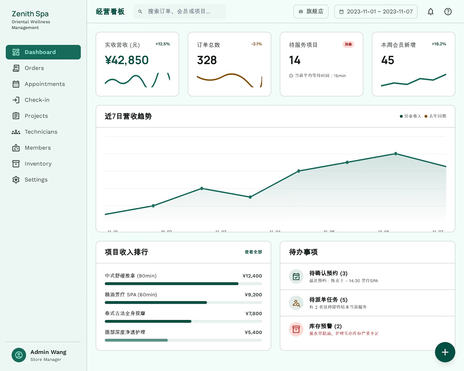Toggle the 去年同期 legend item
The width and height of the screenshot is (464, 371).
(x=435, y=116)
